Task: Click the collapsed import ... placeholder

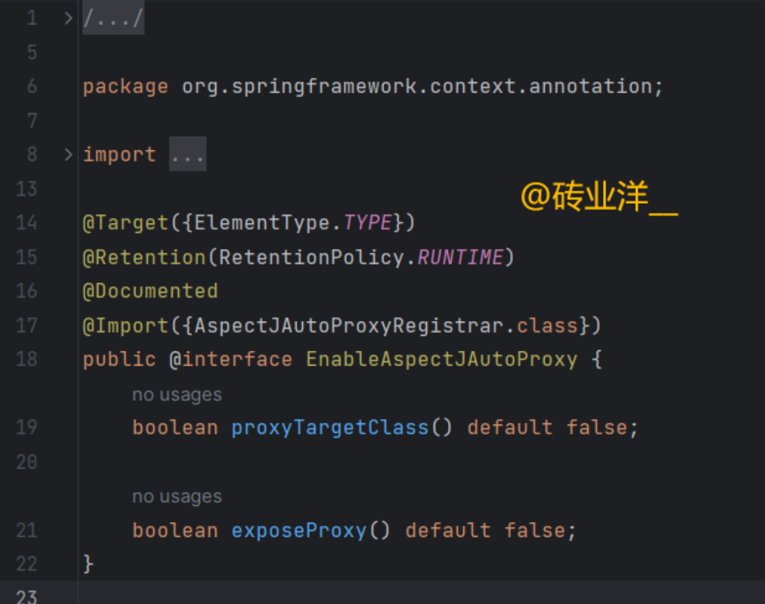Action: tap(187, 155)
